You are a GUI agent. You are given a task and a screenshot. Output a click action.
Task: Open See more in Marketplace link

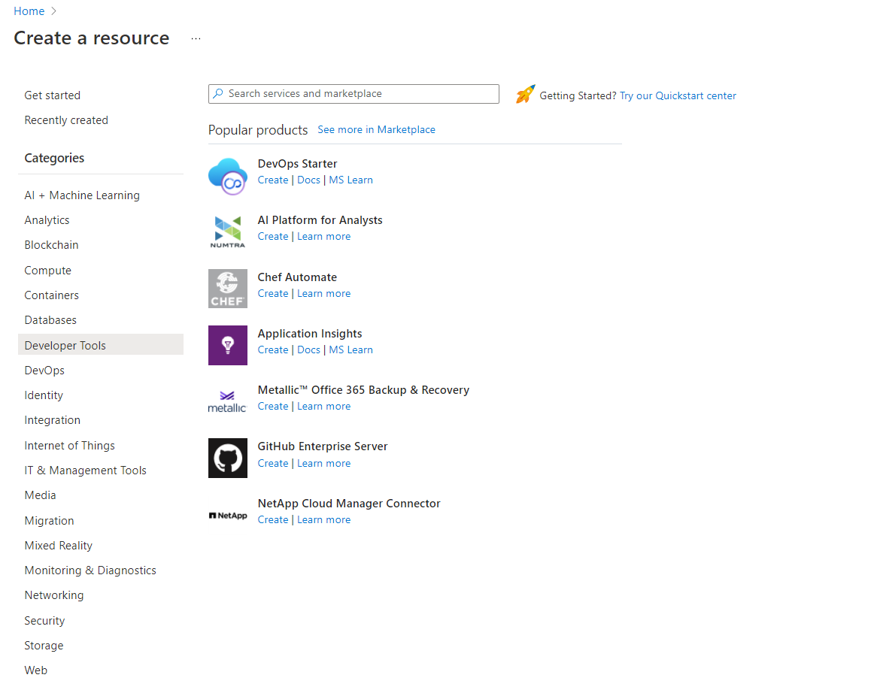(x=377, y=129)
